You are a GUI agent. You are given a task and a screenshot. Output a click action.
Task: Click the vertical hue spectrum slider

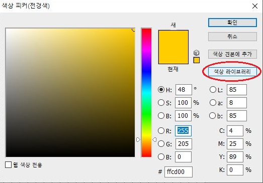pyautogui.click(x=146, y=93)
